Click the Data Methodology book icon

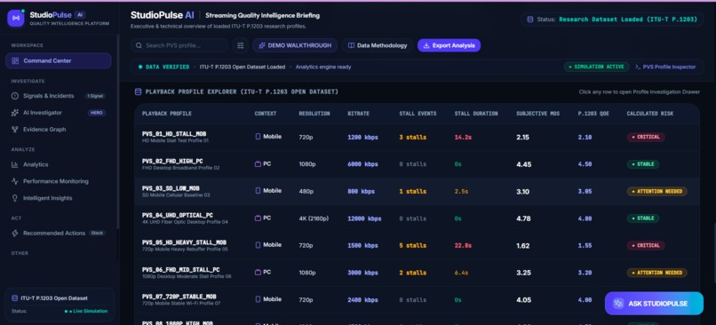(351, 45)
